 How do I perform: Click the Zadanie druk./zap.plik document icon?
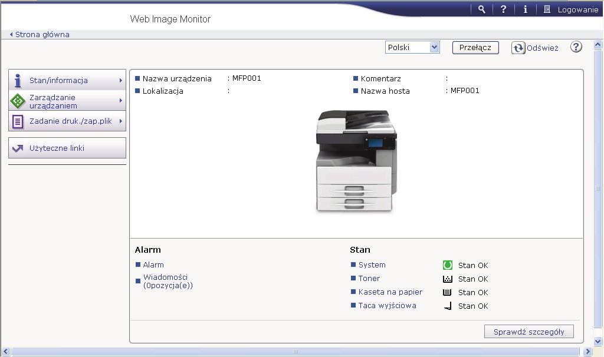(17, 121)
